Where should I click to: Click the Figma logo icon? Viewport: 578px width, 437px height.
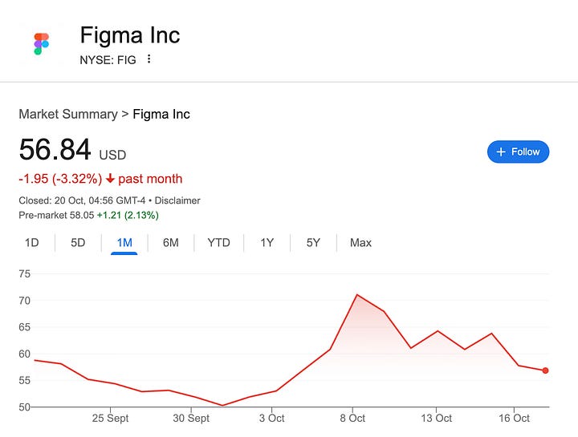[42, 44]
